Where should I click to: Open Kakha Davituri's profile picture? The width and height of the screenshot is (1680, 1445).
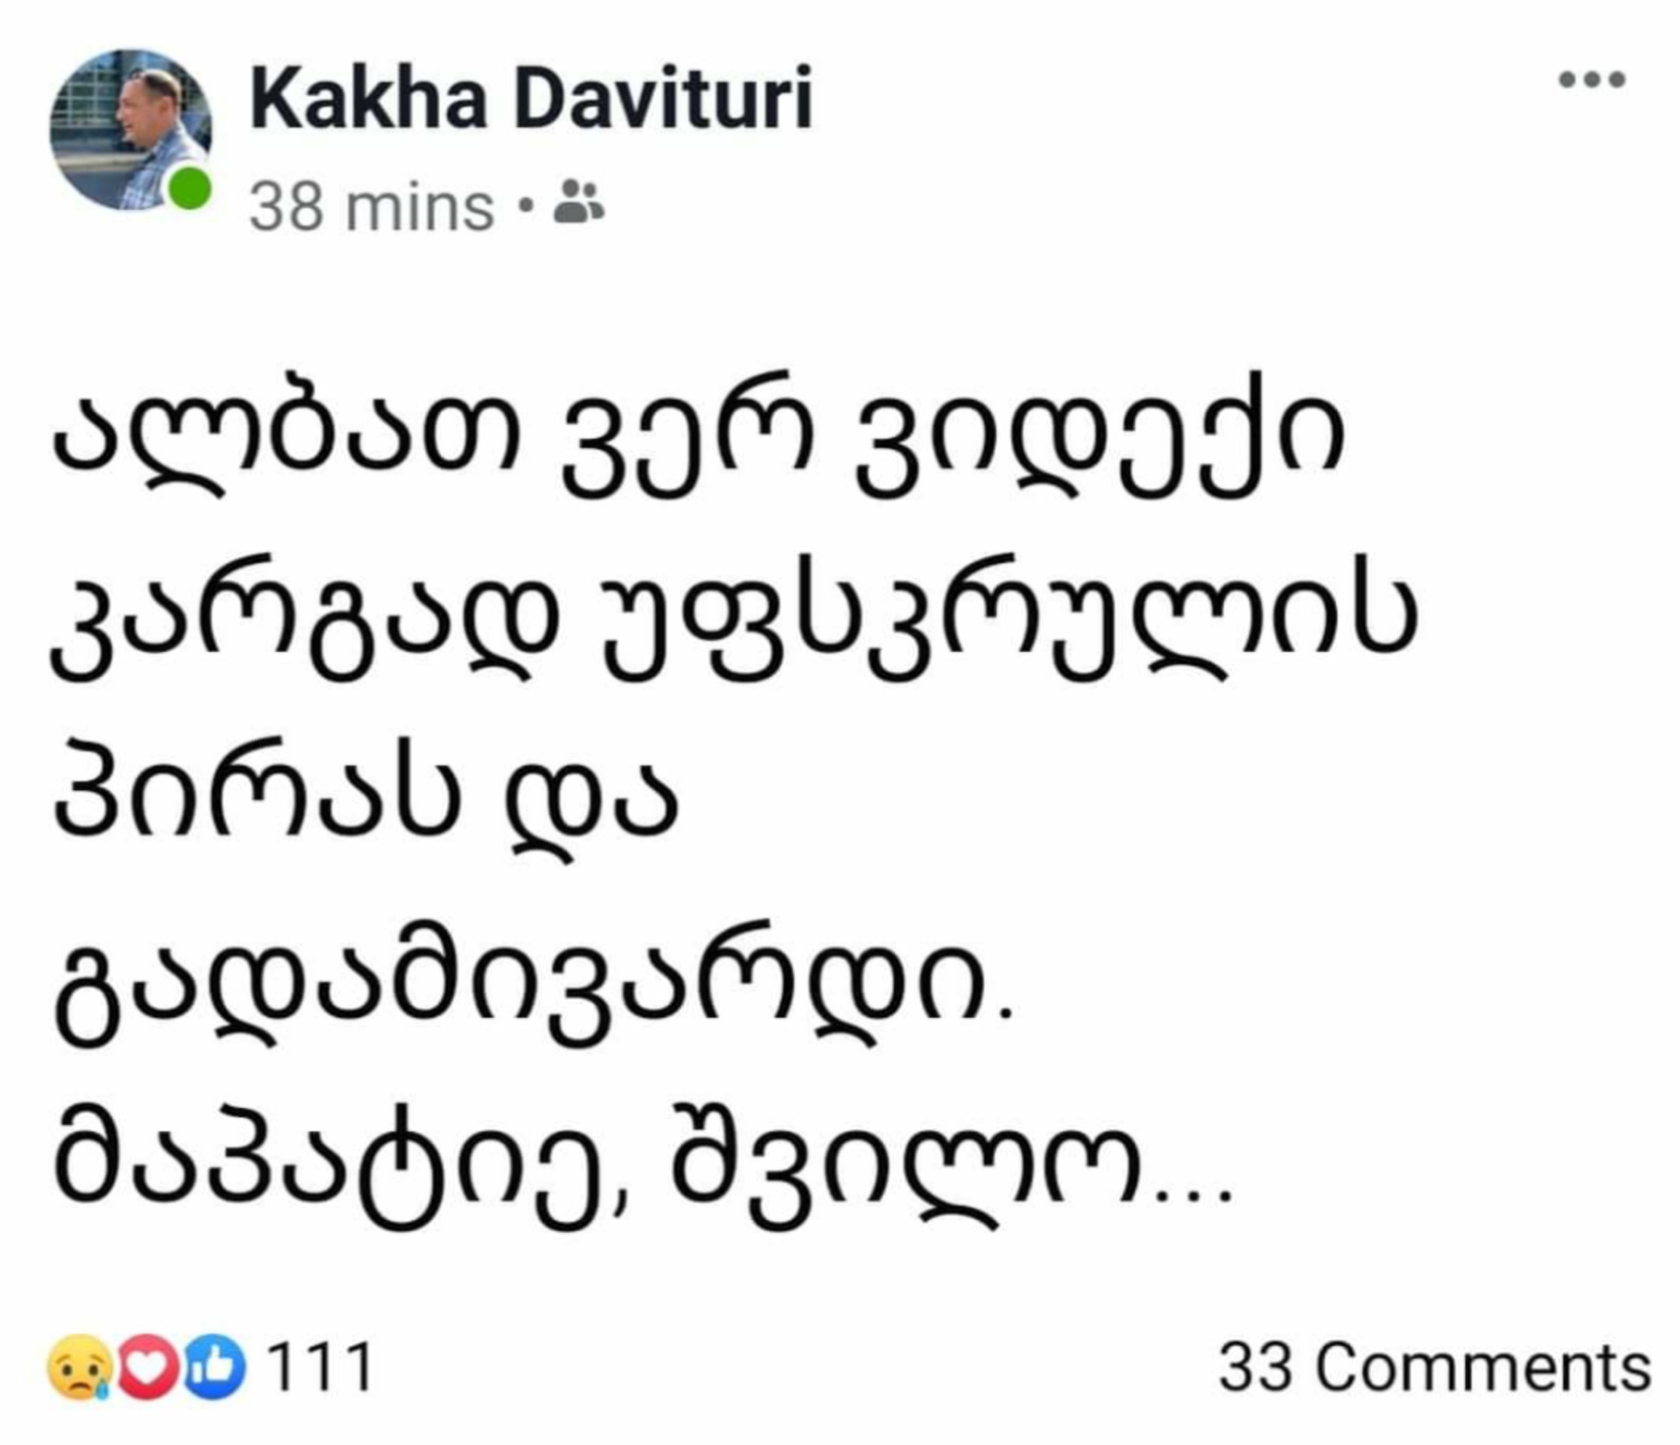(x=130, y=128)
